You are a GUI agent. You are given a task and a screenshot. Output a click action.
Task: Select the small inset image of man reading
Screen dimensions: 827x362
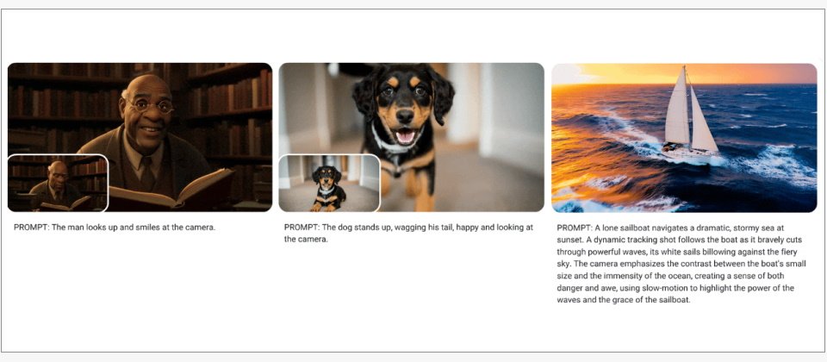[x=58, y=183]
